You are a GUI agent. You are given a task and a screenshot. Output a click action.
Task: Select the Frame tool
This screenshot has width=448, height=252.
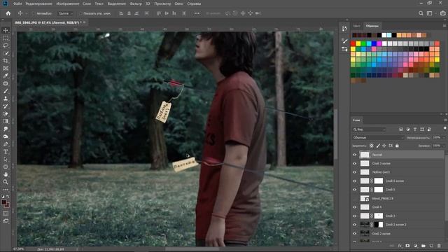6,69
